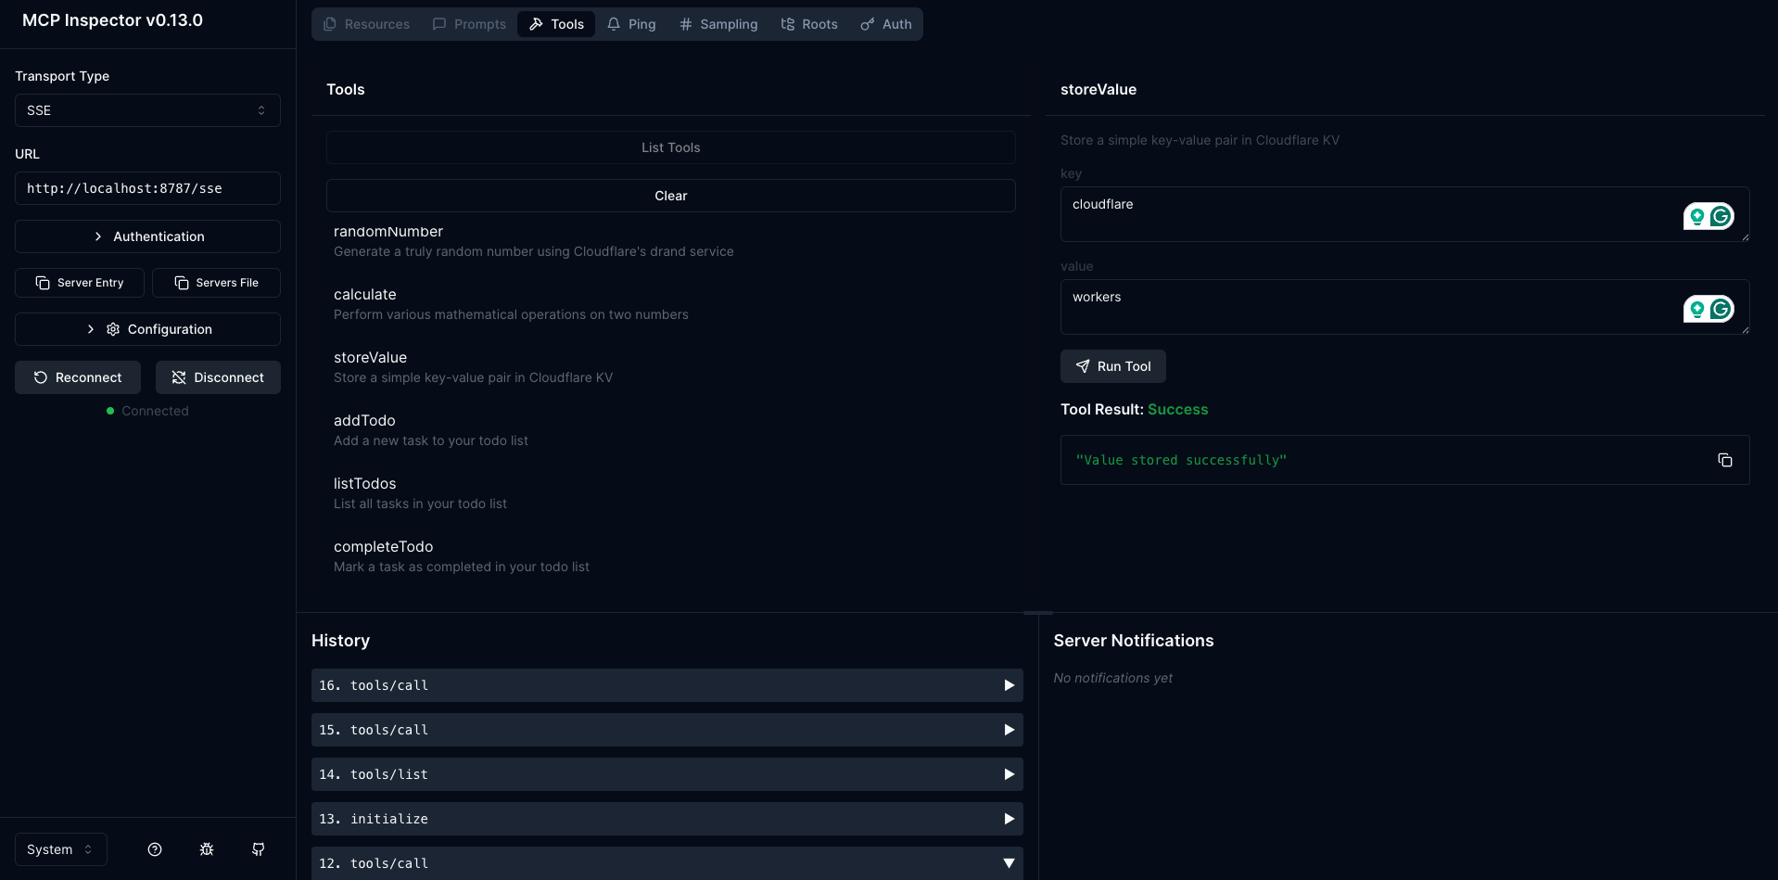Copy the tool result to clipboard
This screenshot has height=880, width=1778.
[1725, 460]
